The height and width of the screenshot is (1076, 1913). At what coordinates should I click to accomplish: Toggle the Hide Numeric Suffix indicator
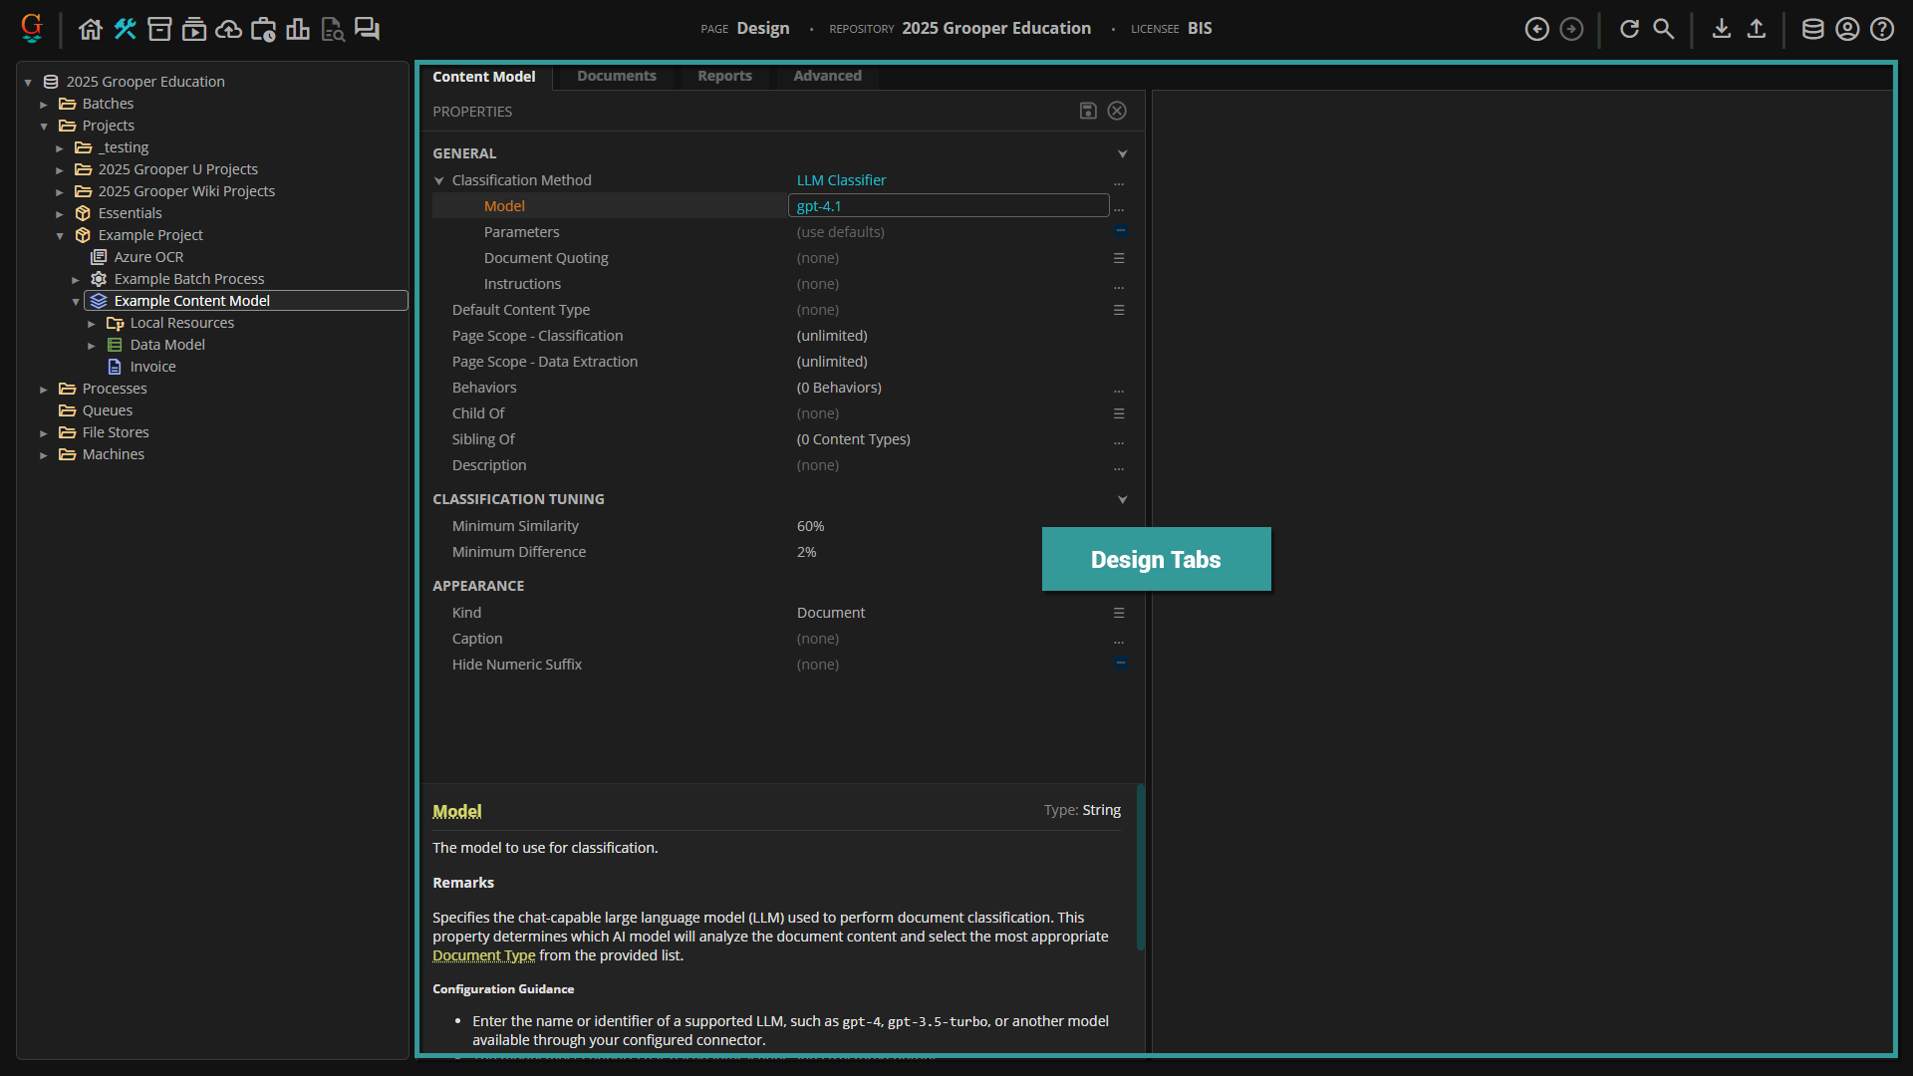[x=1120, y=664]
